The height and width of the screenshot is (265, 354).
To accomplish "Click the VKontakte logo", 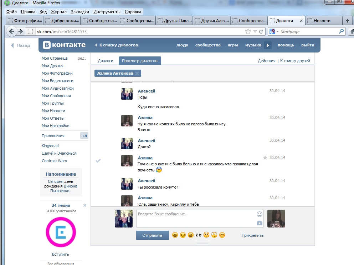I will click(x=64, y=45).
